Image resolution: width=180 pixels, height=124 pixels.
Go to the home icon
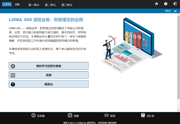(156, 4)
